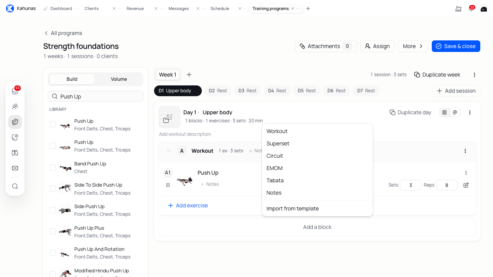
Task: Check the Band Push Up checkbox
Action: click(x=53, y=167)
